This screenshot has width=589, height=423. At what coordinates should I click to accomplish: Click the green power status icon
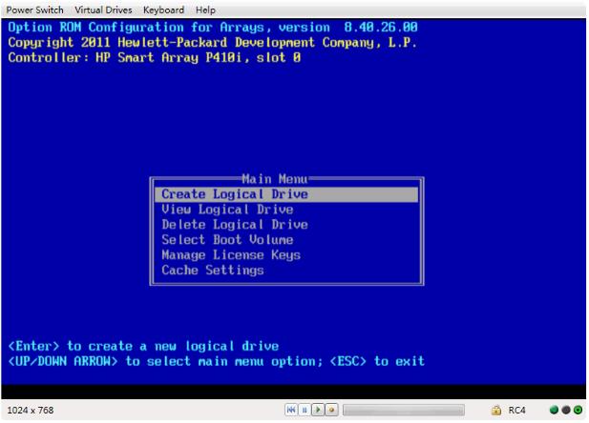(x=578, y=410)
